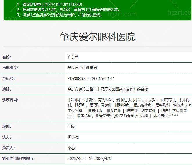Click the legal person name 何伟亮
This screenshot has height=165, width=192.
pos(73,137)
